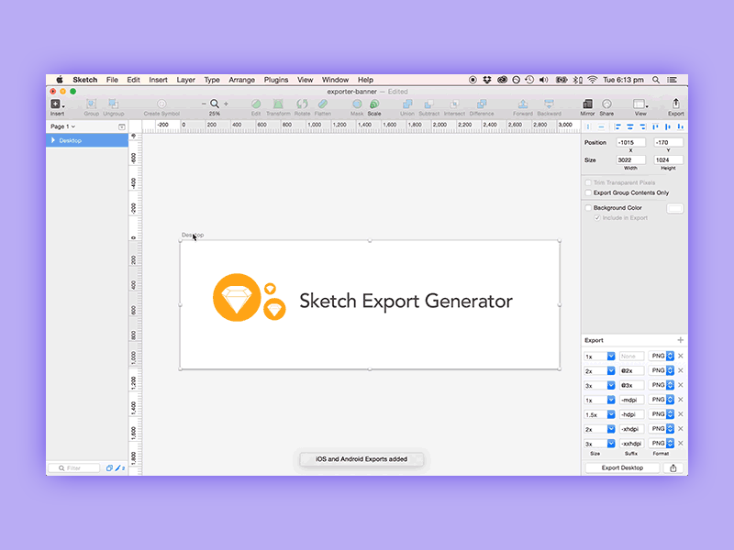Open the Arrange menu
This screenshot has width=734, height=550.
[x=241, y=80]
